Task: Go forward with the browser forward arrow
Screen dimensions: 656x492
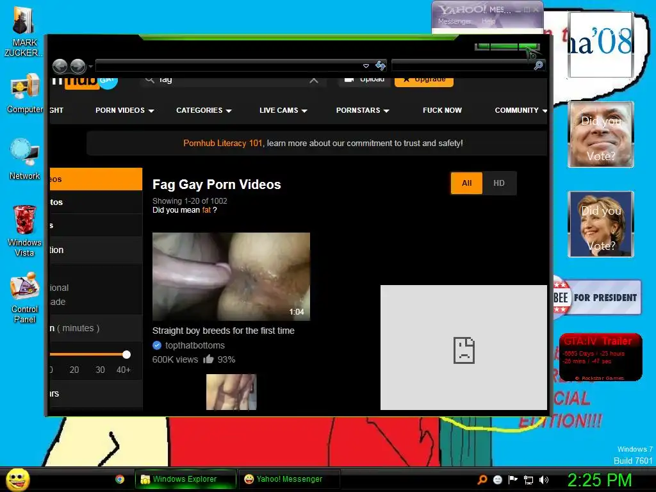Action: click(x=78, y=66)
